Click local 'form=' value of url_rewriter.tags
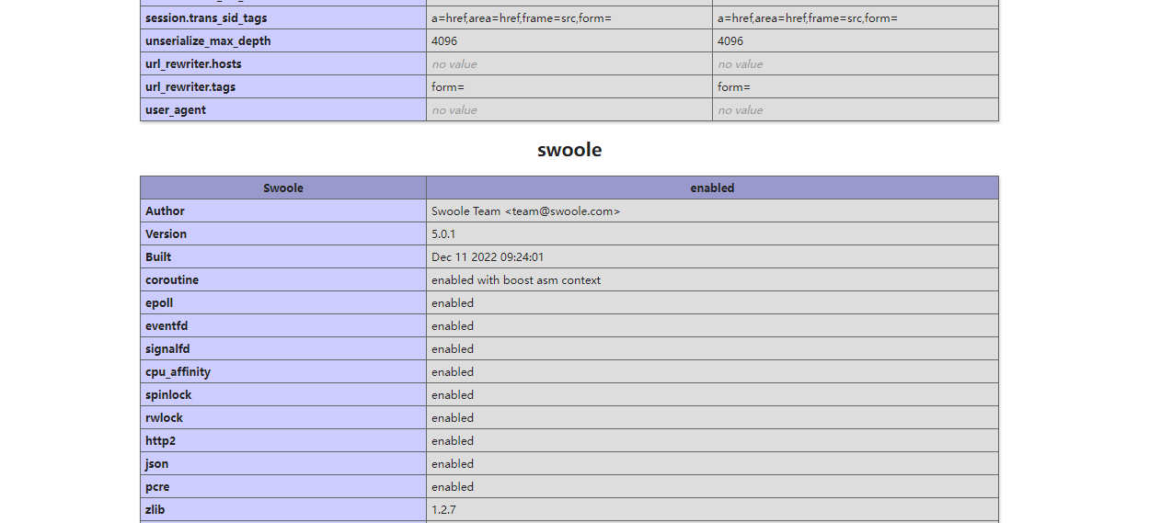The width and height of the screenshot is (1172, 523). [x=448, y=86]
